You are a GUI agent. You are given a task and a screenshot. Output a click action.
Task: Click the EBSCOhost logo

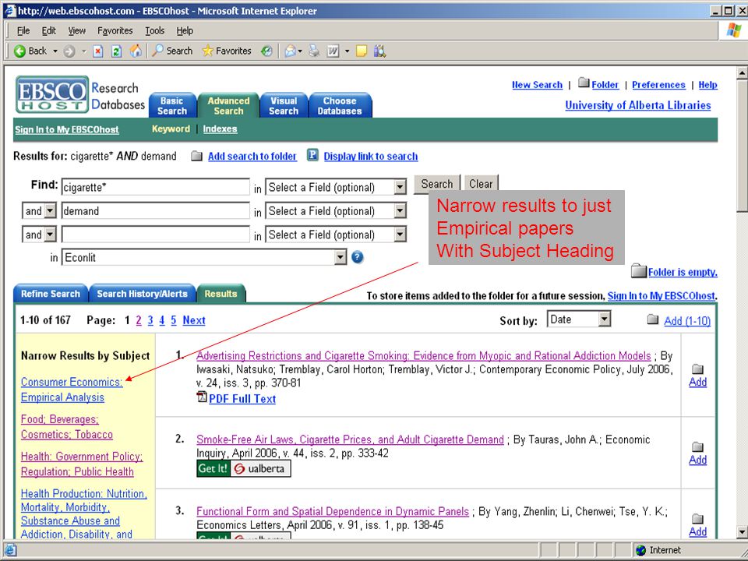(x=52, y=94)
